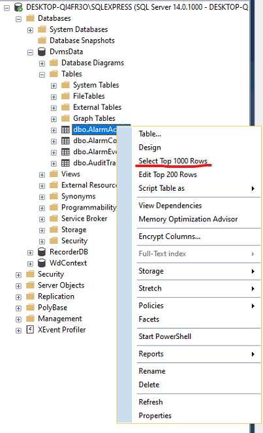Expand the top-level Security node
263x433 pixels.
[x=18, y=275]
